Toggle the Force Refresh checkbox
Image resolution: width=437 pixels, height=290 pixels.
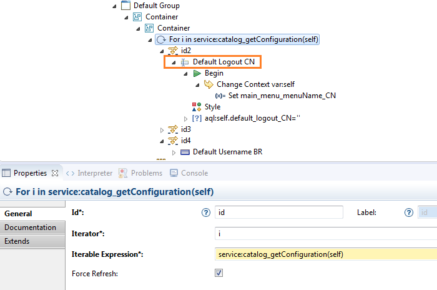219,273
